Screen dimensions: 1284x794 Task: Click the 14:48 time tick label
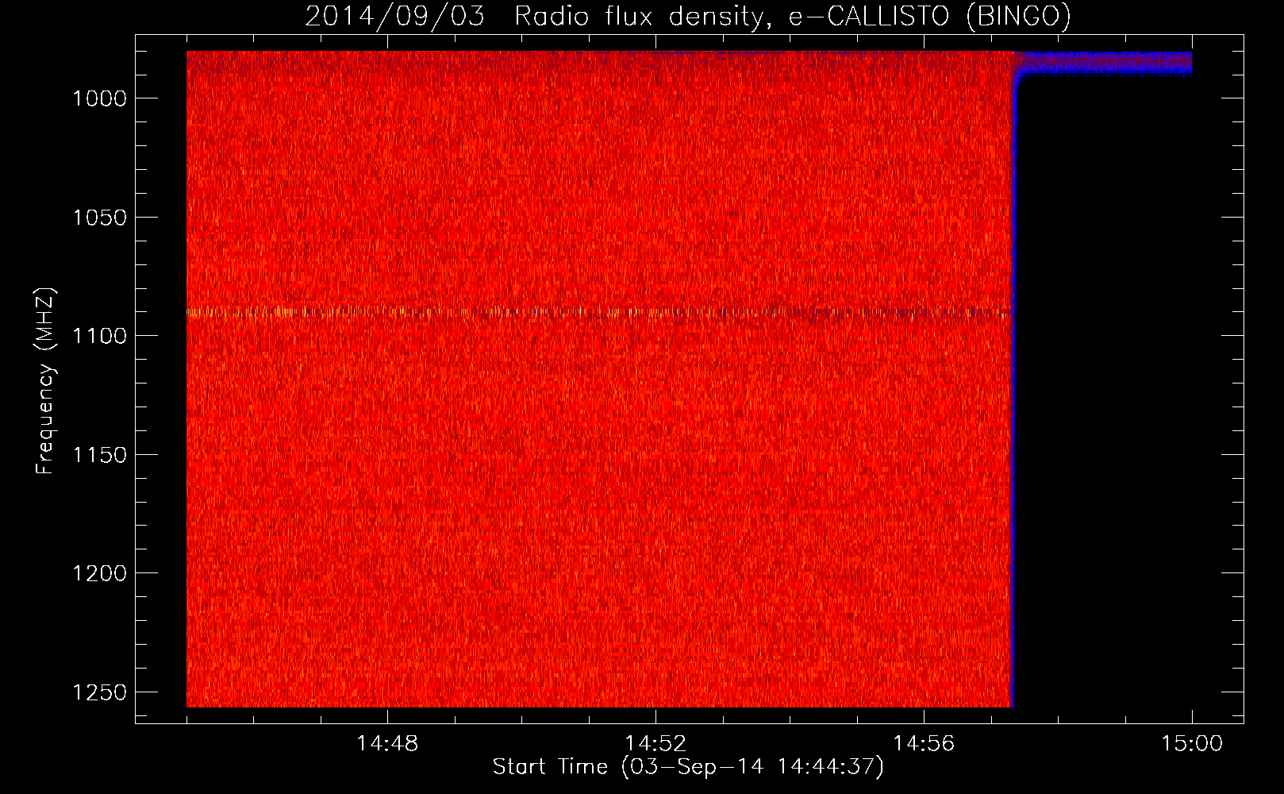(387, 744)
